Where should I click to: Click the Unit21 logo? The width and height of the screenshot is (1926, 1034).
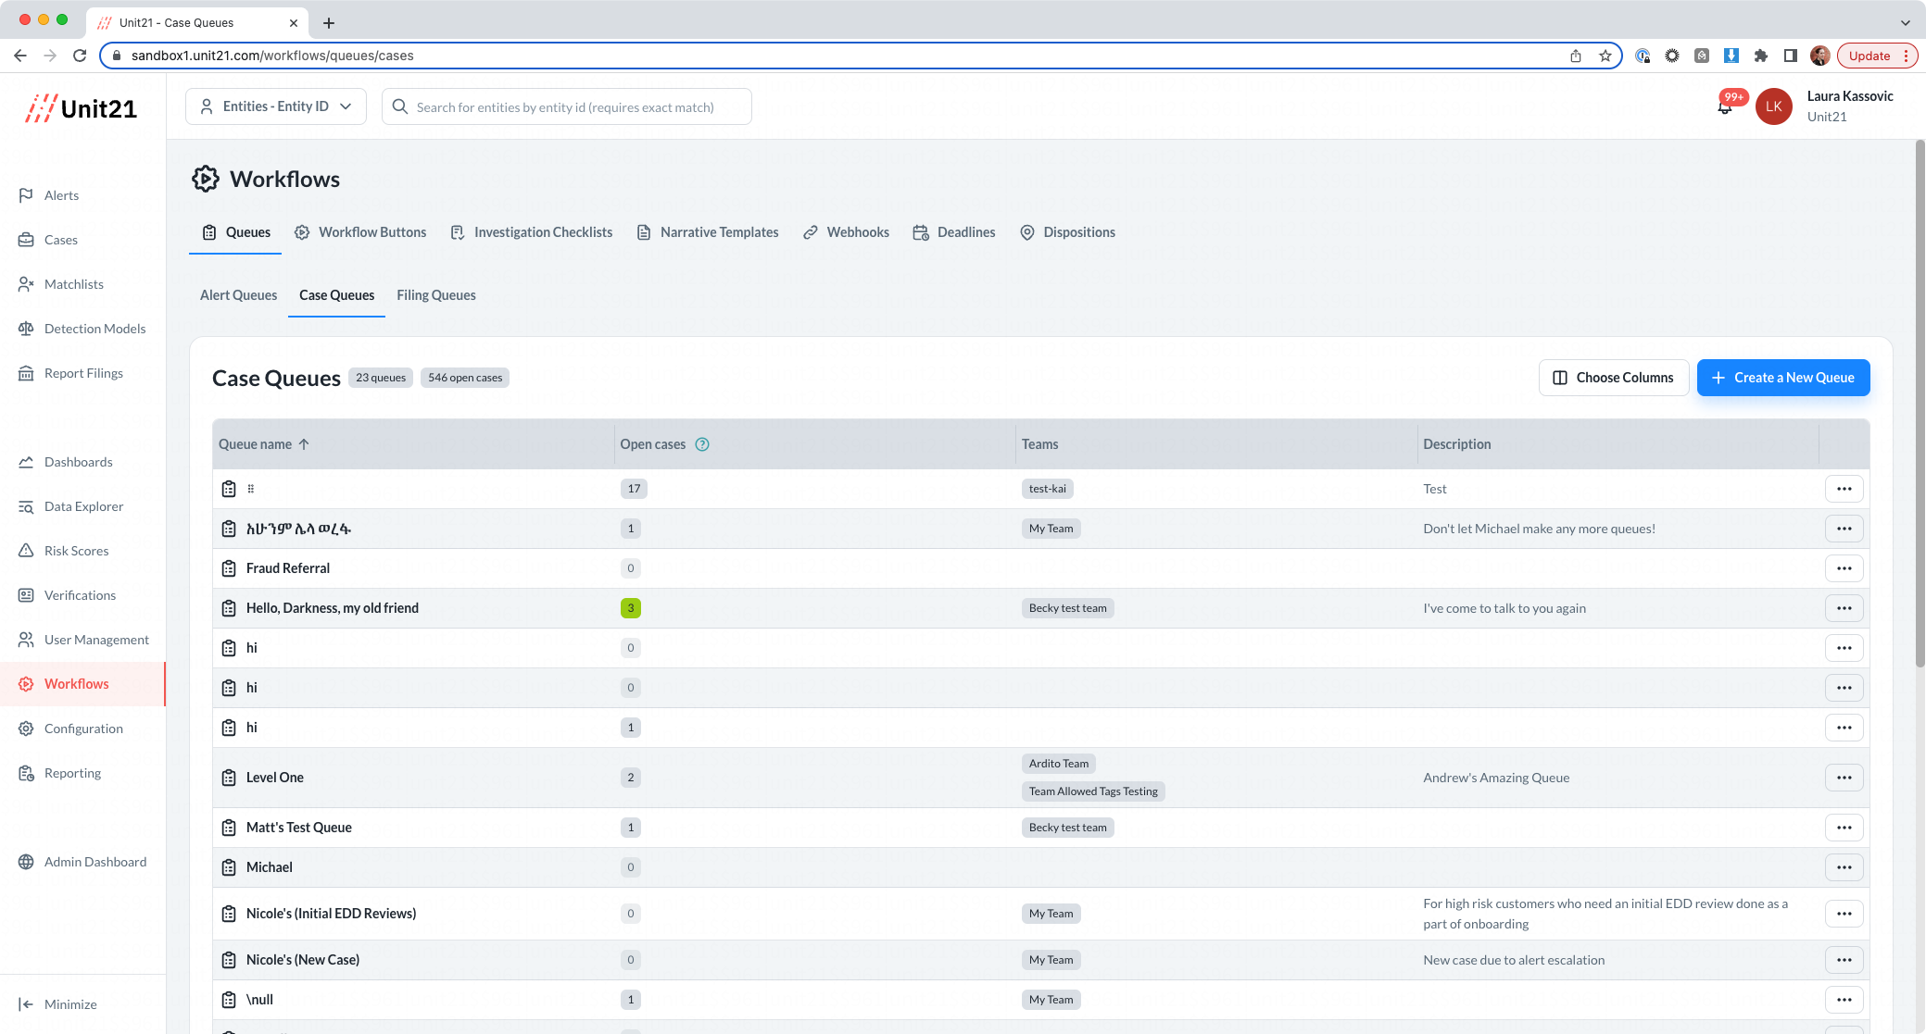click(82, 108)
